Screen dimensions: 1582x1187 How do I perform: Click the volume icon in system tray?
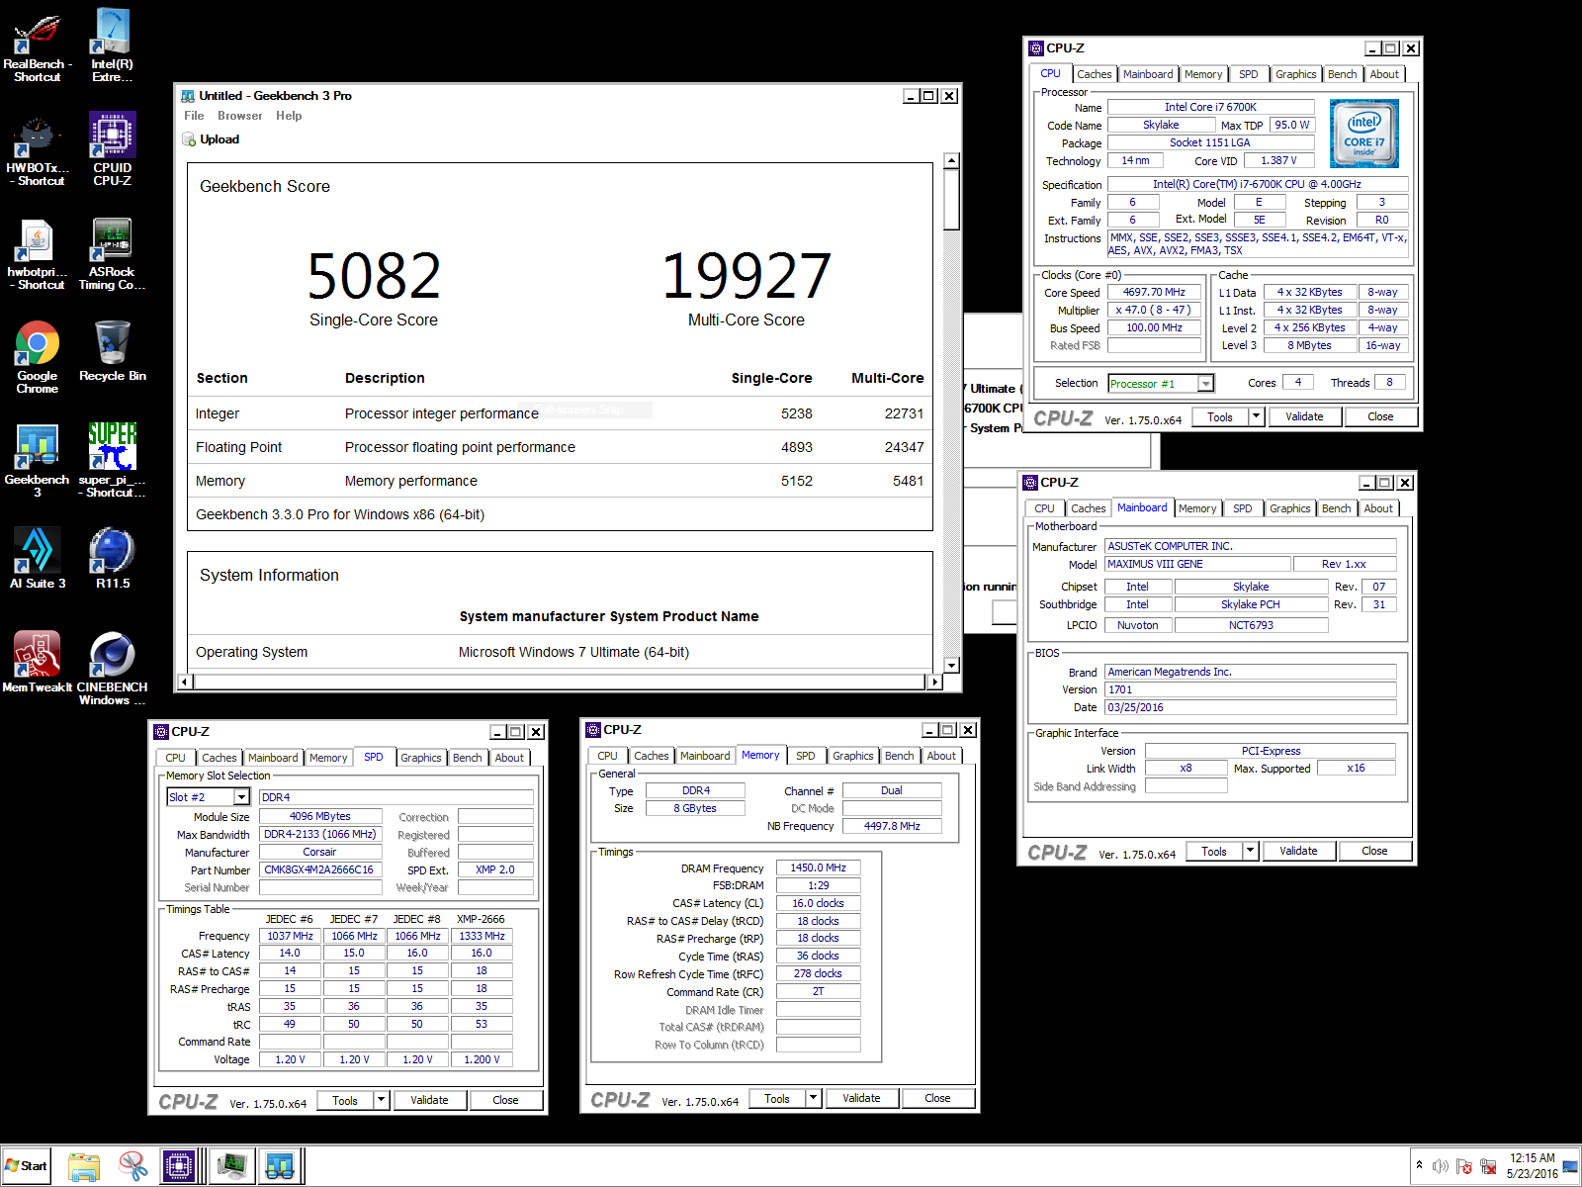click(x=1440, y=1166)
